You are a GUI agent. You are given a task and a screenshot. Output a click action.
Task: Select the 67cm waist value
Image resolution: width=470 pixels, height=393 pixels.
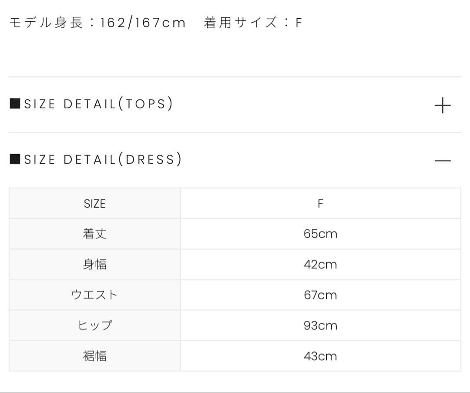[320, 295]
